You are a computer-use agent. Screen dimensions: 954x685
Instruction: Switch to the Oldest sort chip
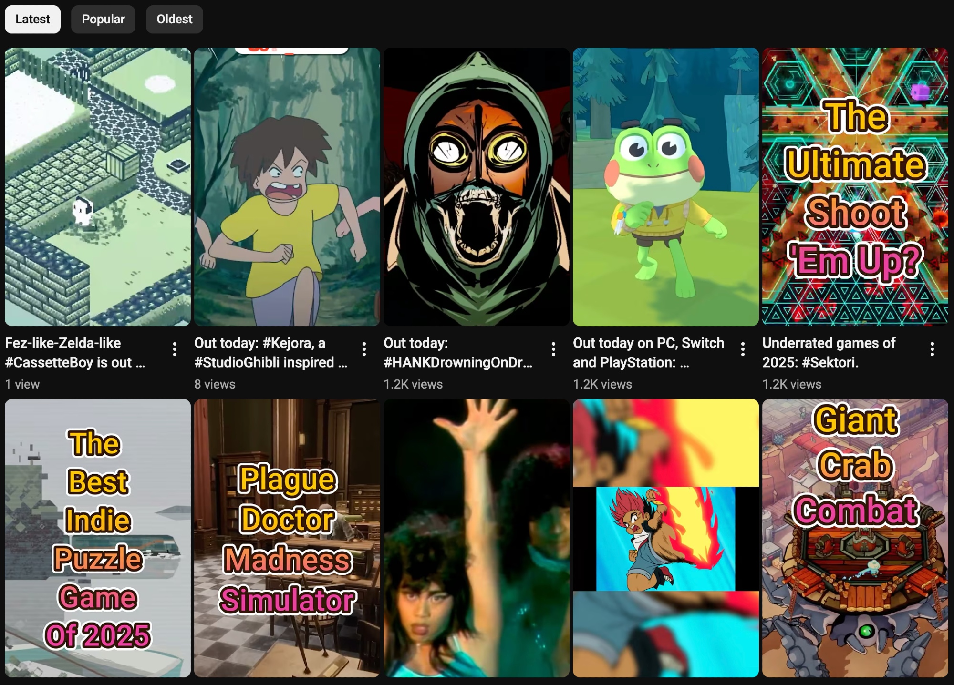pos(174,20)
